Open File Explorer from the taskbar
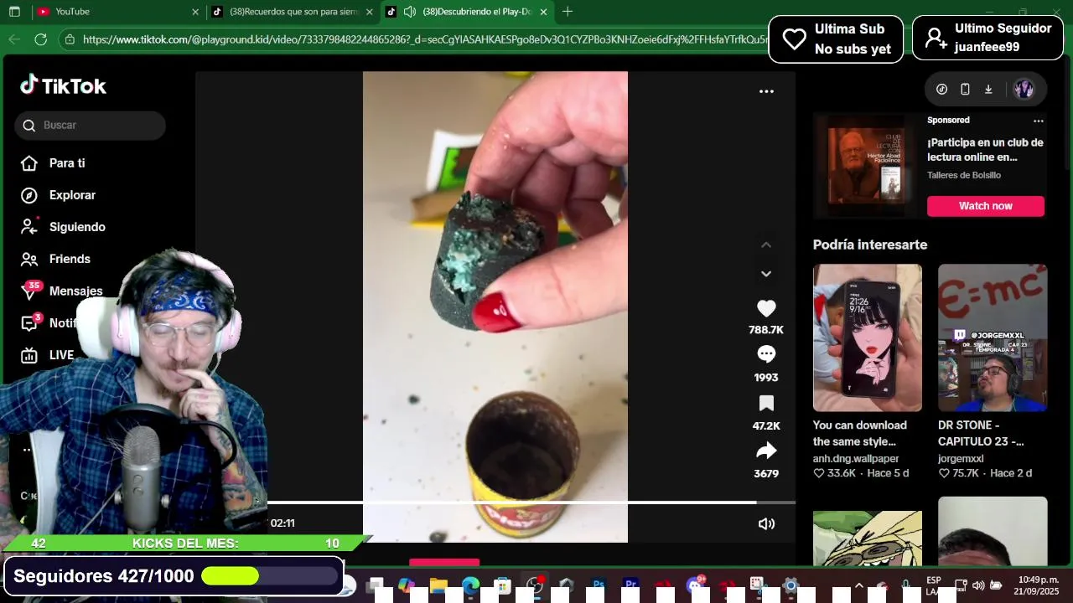The width and height of the screenshot is (1073, 603). tap(438, 585)
